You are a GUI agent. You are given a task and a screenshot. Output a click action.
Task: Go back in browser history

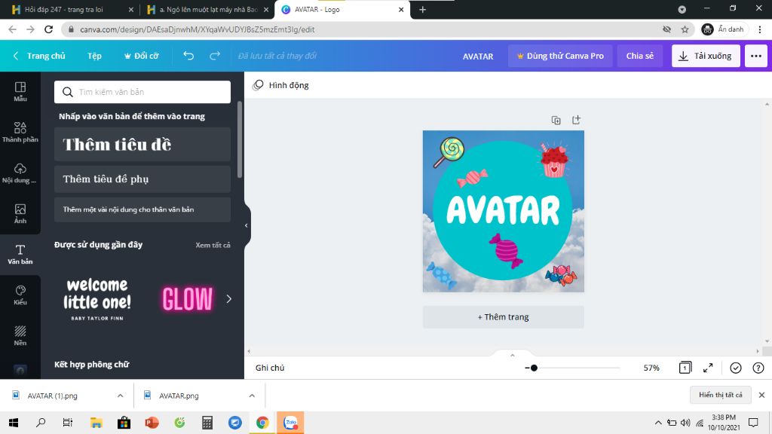[x=12, y=29]
